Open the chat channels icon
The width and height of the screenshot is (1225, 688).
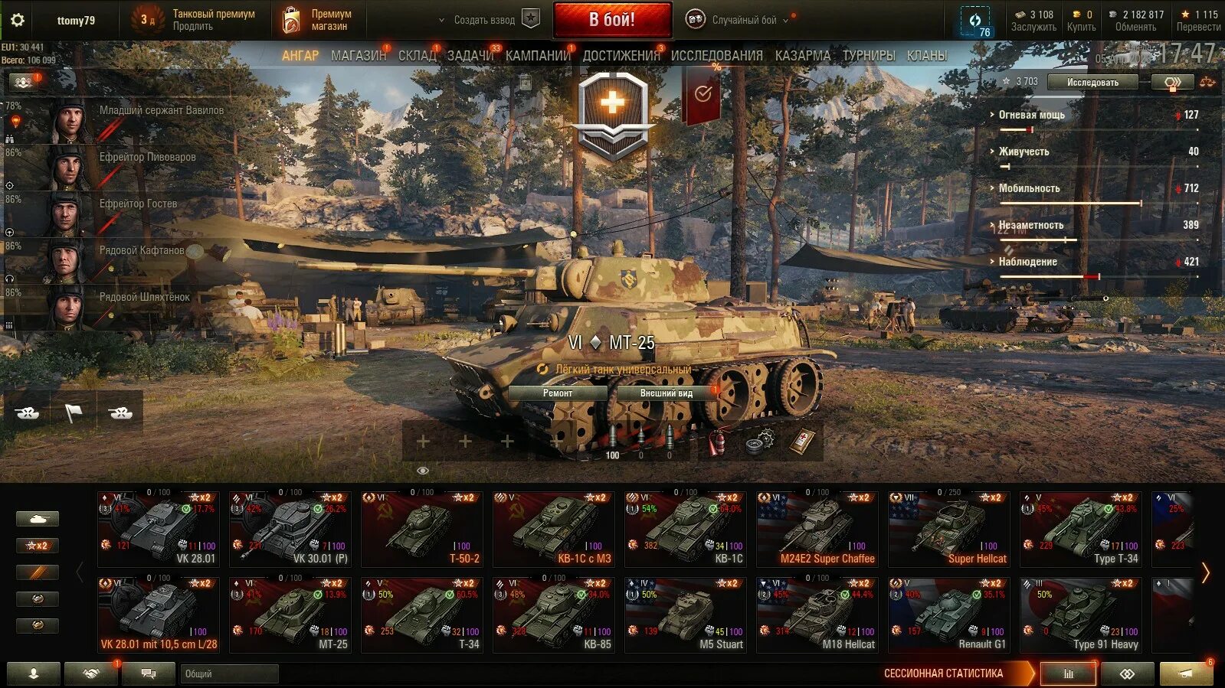(x=148, y=673)
